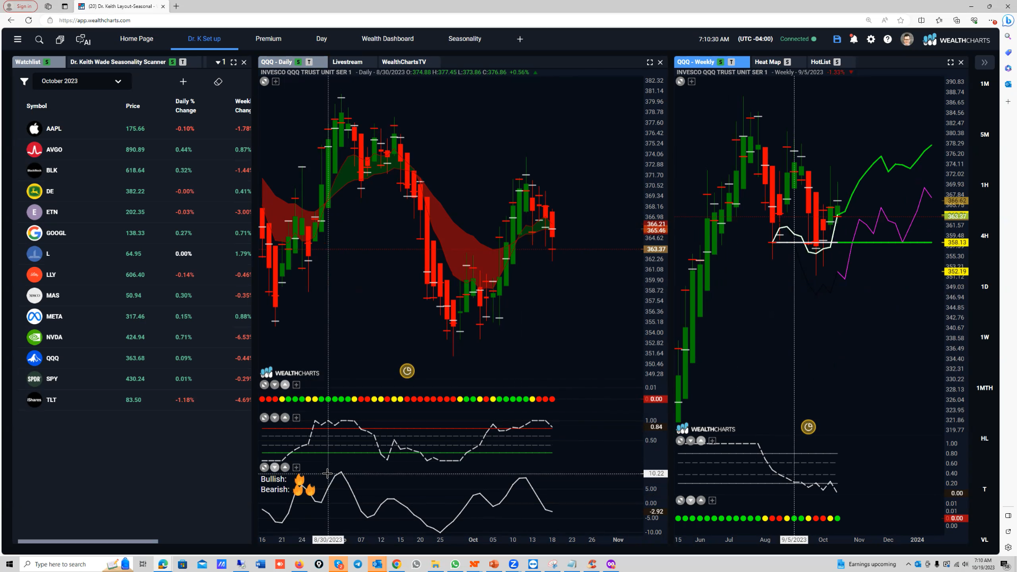This screenshot has width=1017, height=572.
Task: Select the 1H timeframe button
Action: pyautogui.click(x=985, y=185)
